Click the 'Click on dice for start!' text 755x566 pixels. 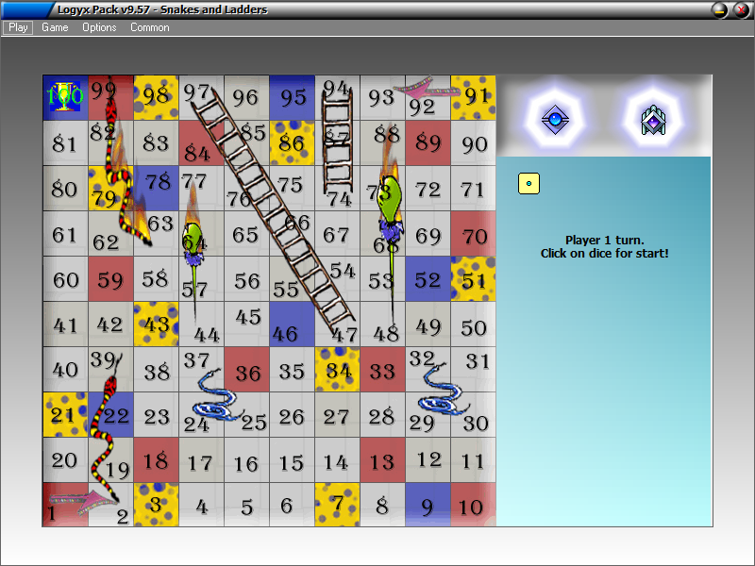[x=604, y=253]
